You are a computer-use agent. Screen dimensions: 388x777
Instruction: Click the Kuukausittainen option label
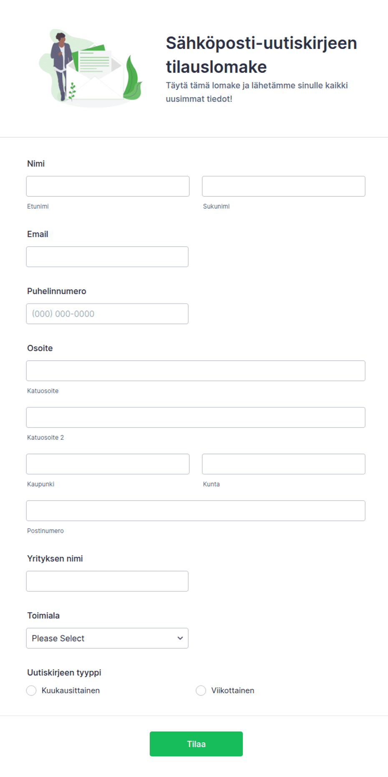(x=71, y=690)
